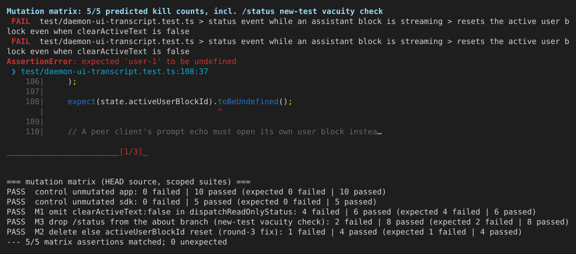Image resolution: width=576 pixels, height=254 pixels.
Task: Click the PASS control unmutated app line
Action: [x=196, y=192]
